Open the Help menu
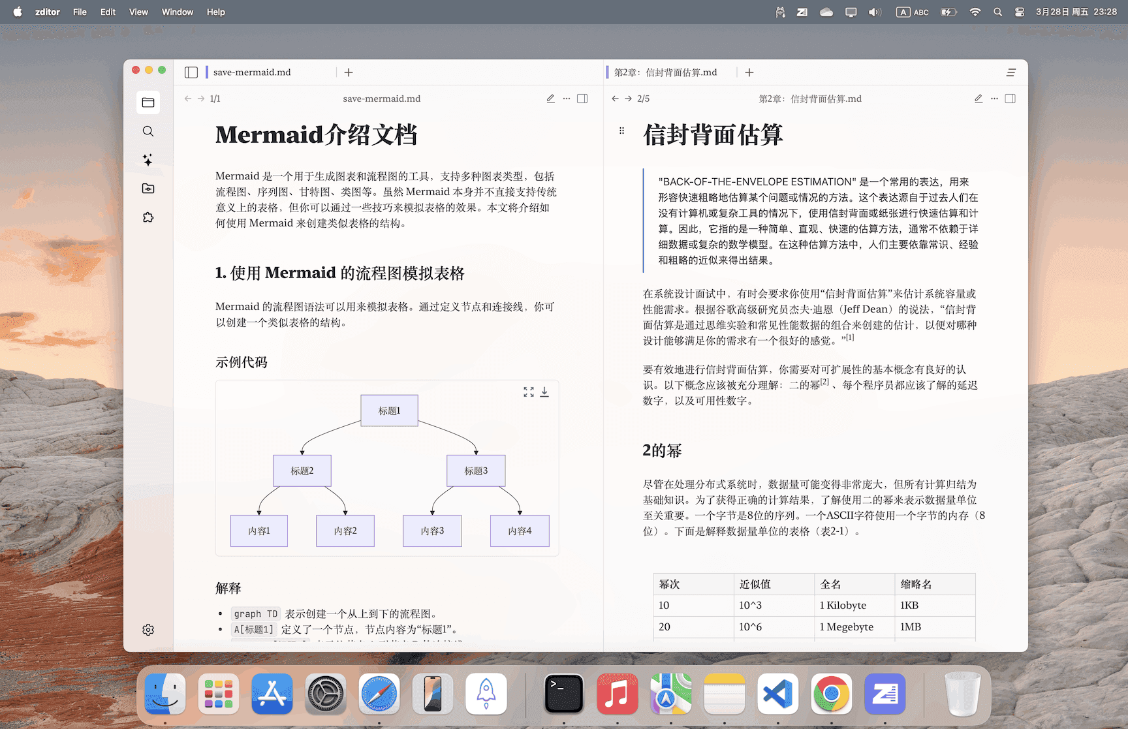The image size is (1128, 729). [215, 12]
